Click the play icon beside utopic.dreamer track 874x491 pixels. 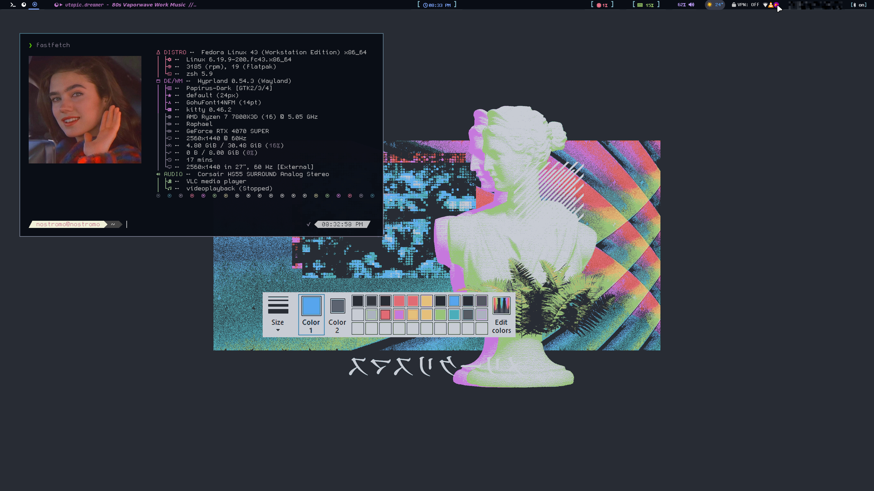coord(61,5)
